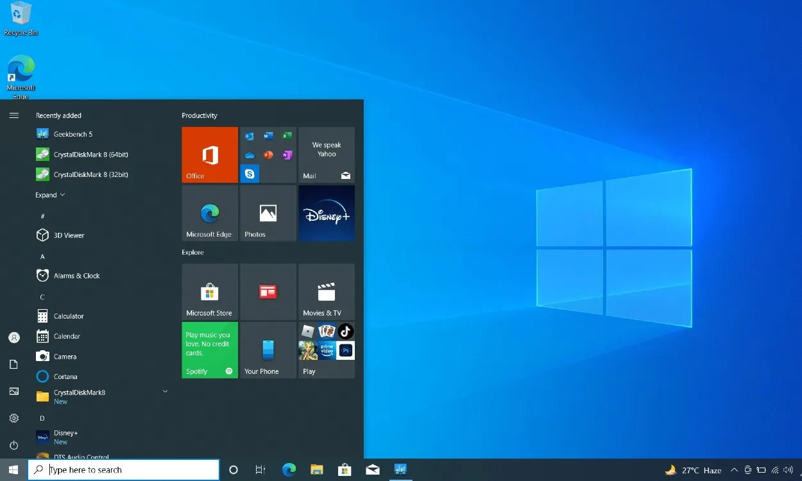Open OneNote via the purple icon

287,154
